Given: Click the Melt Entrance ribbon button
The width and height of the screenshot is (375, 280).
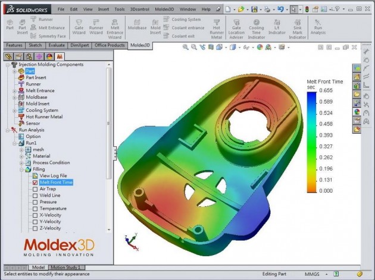Looking at the screenshot, I should pos(48,28).
